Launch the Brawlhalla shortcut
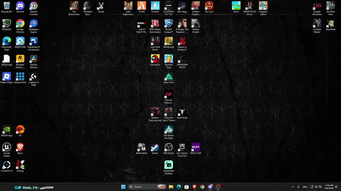This screenshot has width=341, height=191. click(331, 25)
